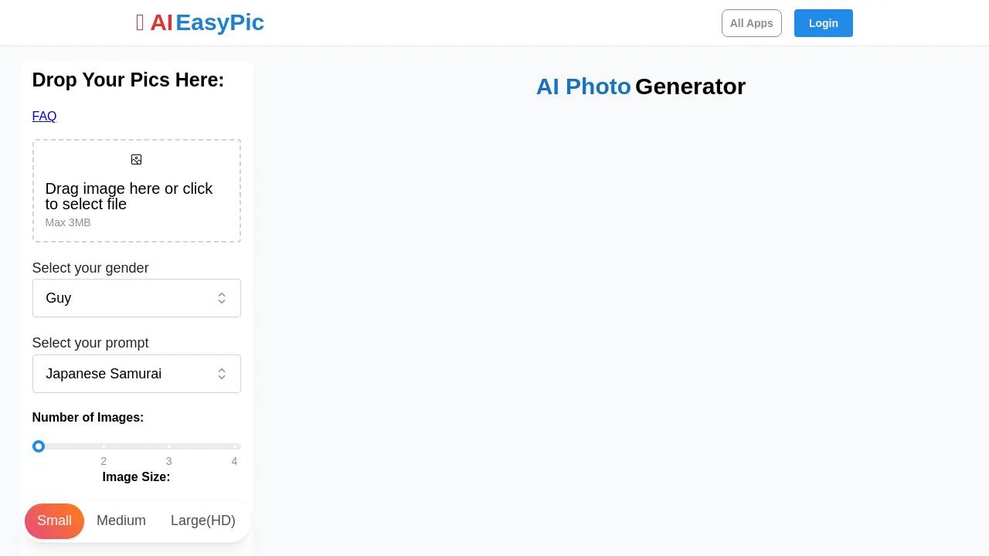The image size is (989, 556).
Task: Switch image size to Medium
Action: click(x=121, y=520)
